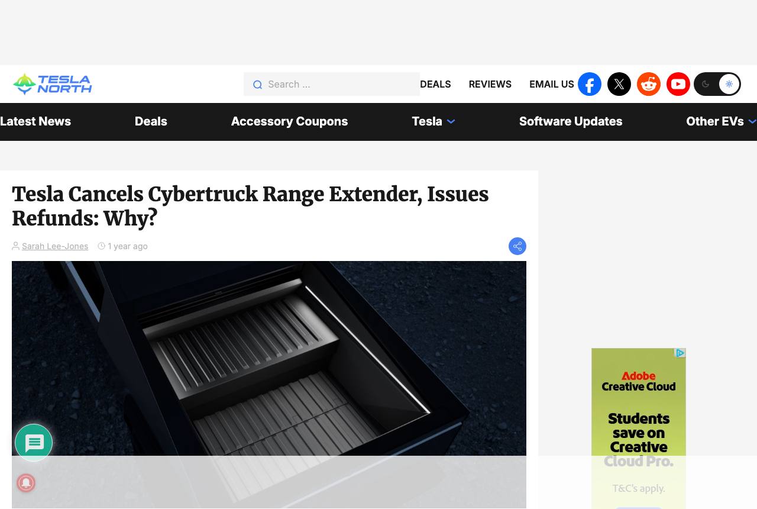Open the Tesla North logo homepage
The width and height of the screenshot is (757, 509).
[53, 84]
